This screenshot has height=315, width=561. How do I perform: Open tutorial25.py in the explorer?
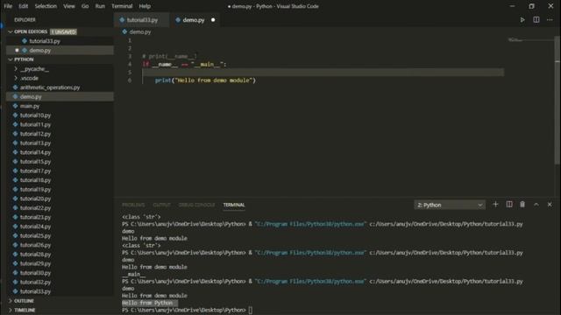35,235
